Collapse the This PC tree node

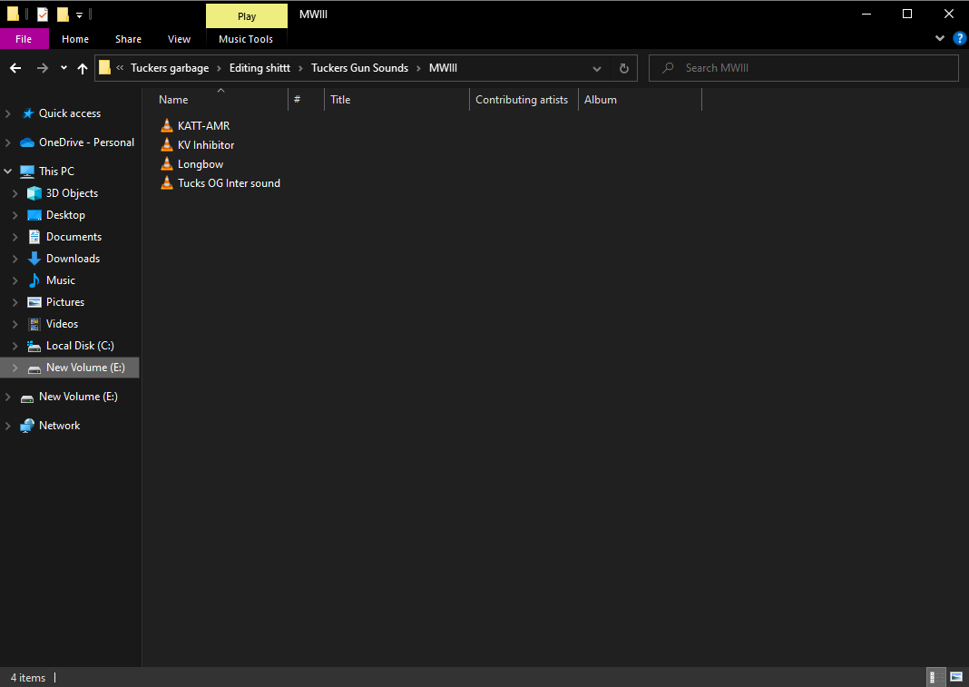coord(7,172)
